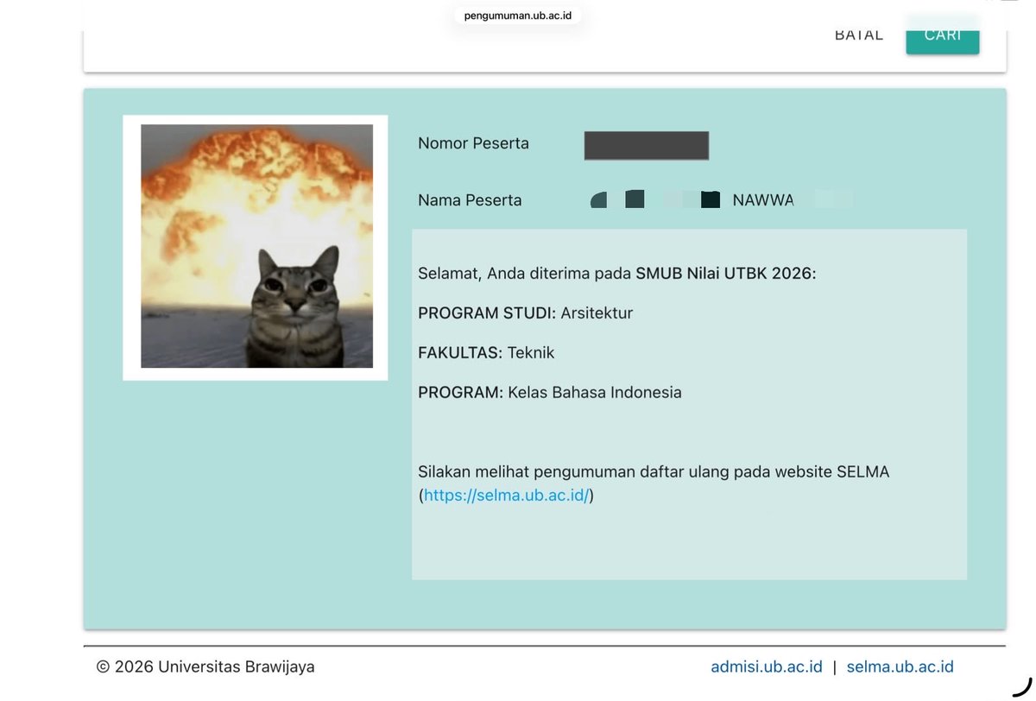1036x701 pixels.
Task: Open admisi.ub.ac.id footer link
Action: click(x=766, y=666)
